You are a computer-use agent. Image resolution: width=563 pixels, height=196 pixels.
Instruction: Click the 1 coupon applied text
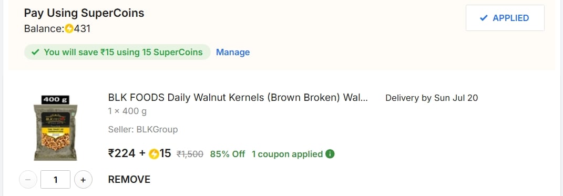point(287,154)
